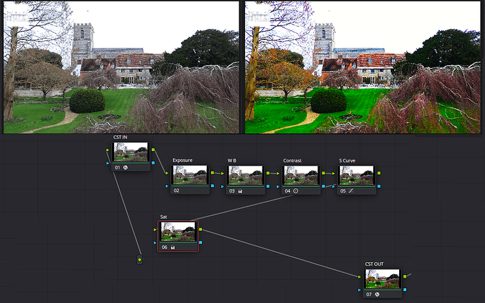Click blue key output square of Exposure node
Viewport: 485px width, 303px height.
pyautogui.click(x=212, y=186)
